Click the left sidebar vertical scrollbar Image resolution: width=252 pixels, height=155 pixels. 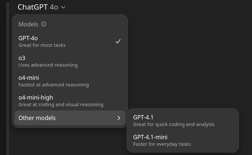coord(8,77)
